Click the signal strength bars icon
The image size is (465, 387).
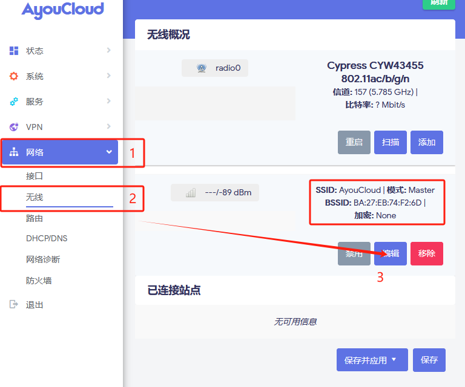point(191,193)
